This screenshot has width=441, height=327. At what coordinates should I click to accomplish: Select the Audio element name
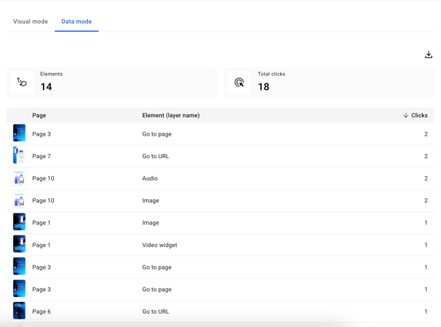[x=150, y=179]
